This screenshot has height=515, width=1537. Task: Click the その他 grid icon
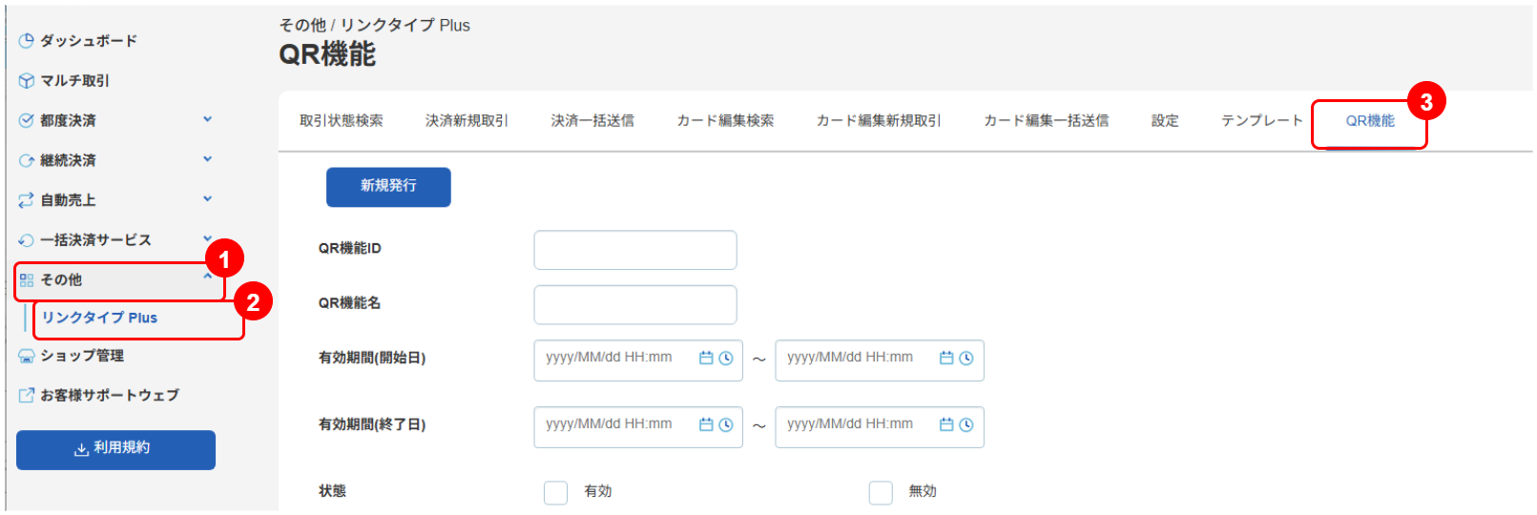coord(27,280)
